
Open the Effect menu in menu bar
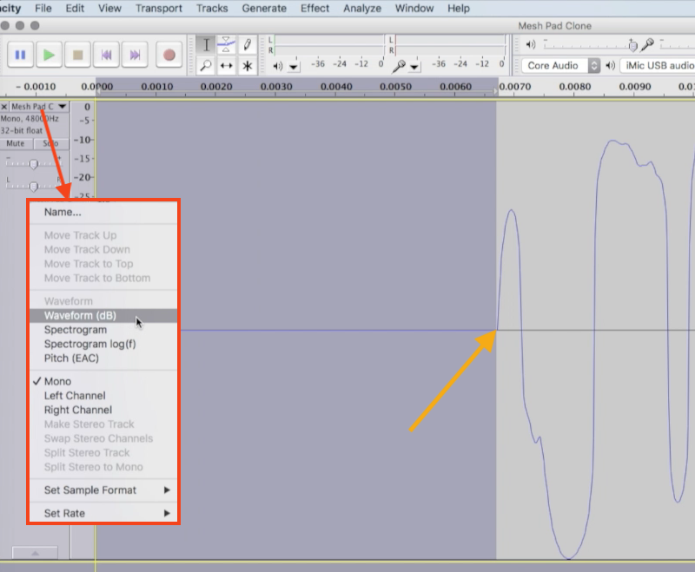(314, 8)
